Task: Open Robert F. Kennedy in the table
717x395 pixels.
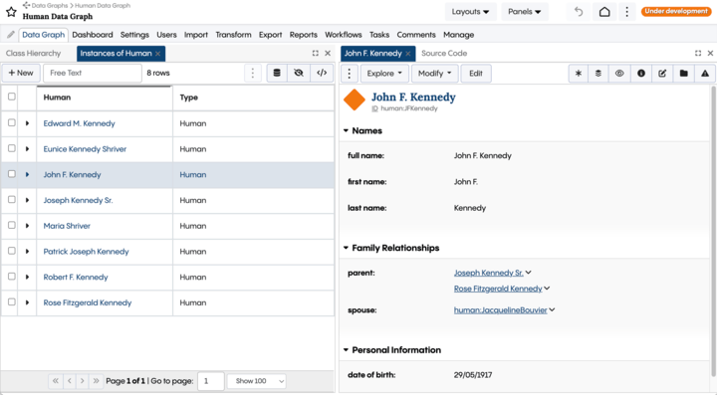Action: coord(76,278)
